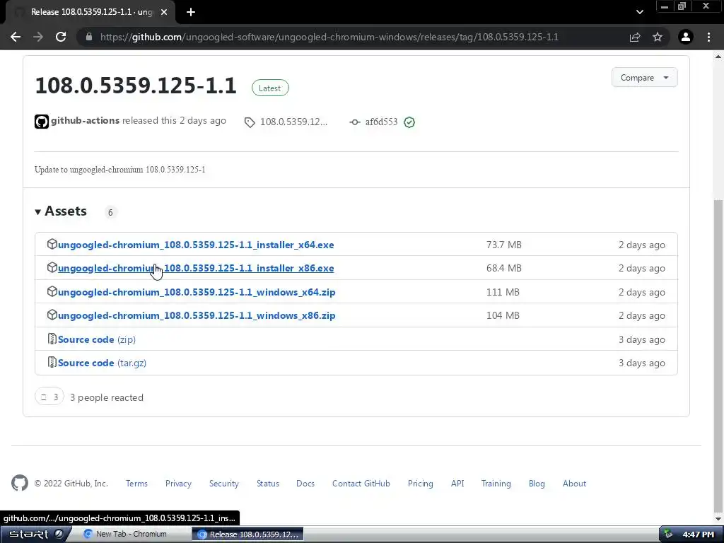This screenshot has height=543, width=724.
Task: Open the API footer link
Action: (457, 484)
